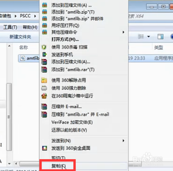Screen dimensions: 173x171
Task: Choose 打开方式(H)... from the context menu
Action: point(65,40)
